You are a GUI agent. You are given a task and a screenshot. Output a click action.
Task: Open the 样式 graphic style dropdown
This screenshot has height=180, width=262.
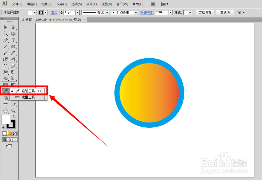(190, 13)
